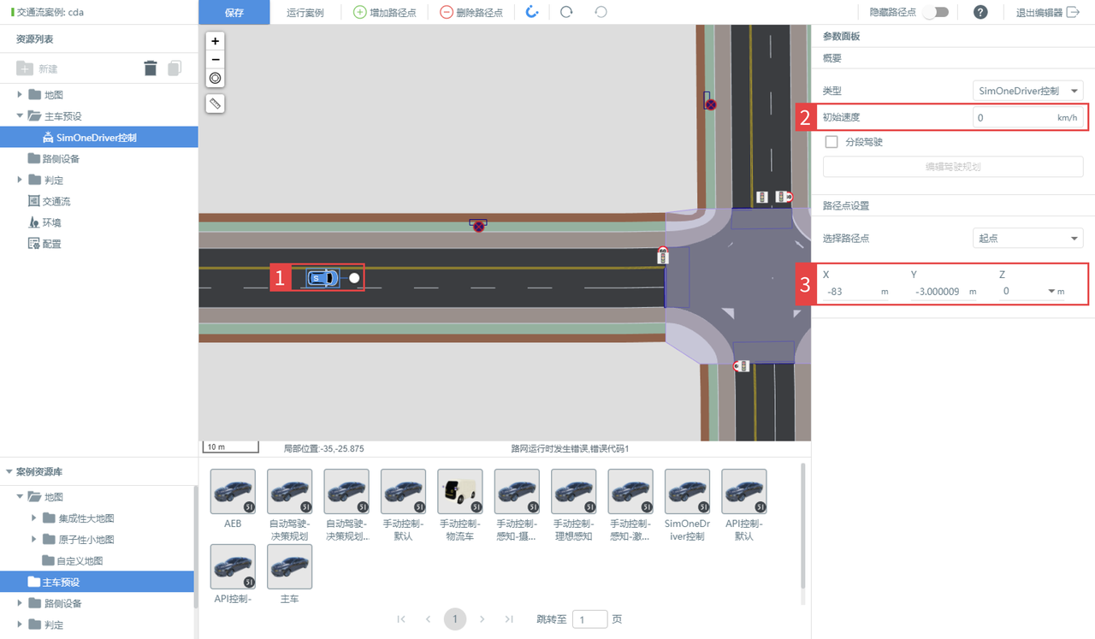Click the 运行案例 button
This screenshot has width=1095, height=639.
(305, 12)
